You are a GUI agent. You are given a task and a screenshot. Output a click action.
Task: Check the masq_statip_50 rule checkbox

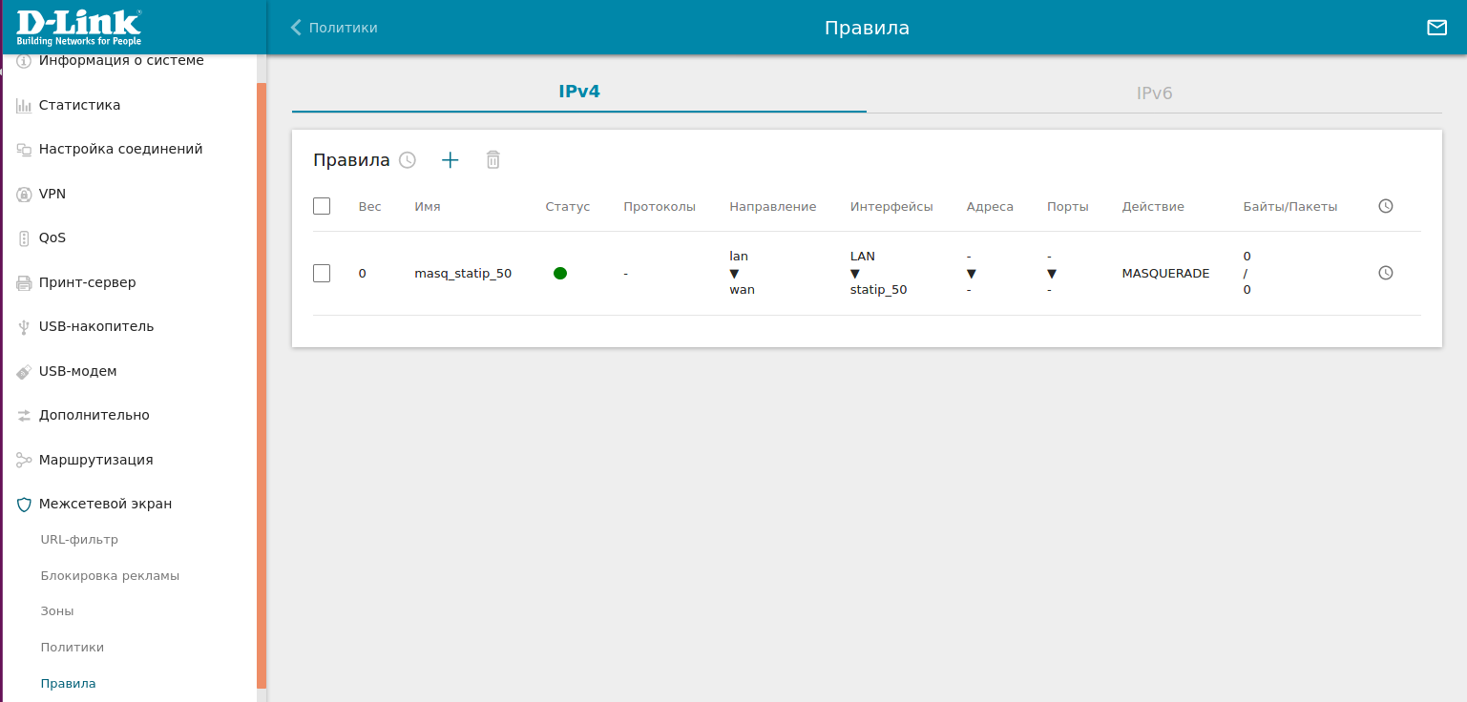point(322,274)
